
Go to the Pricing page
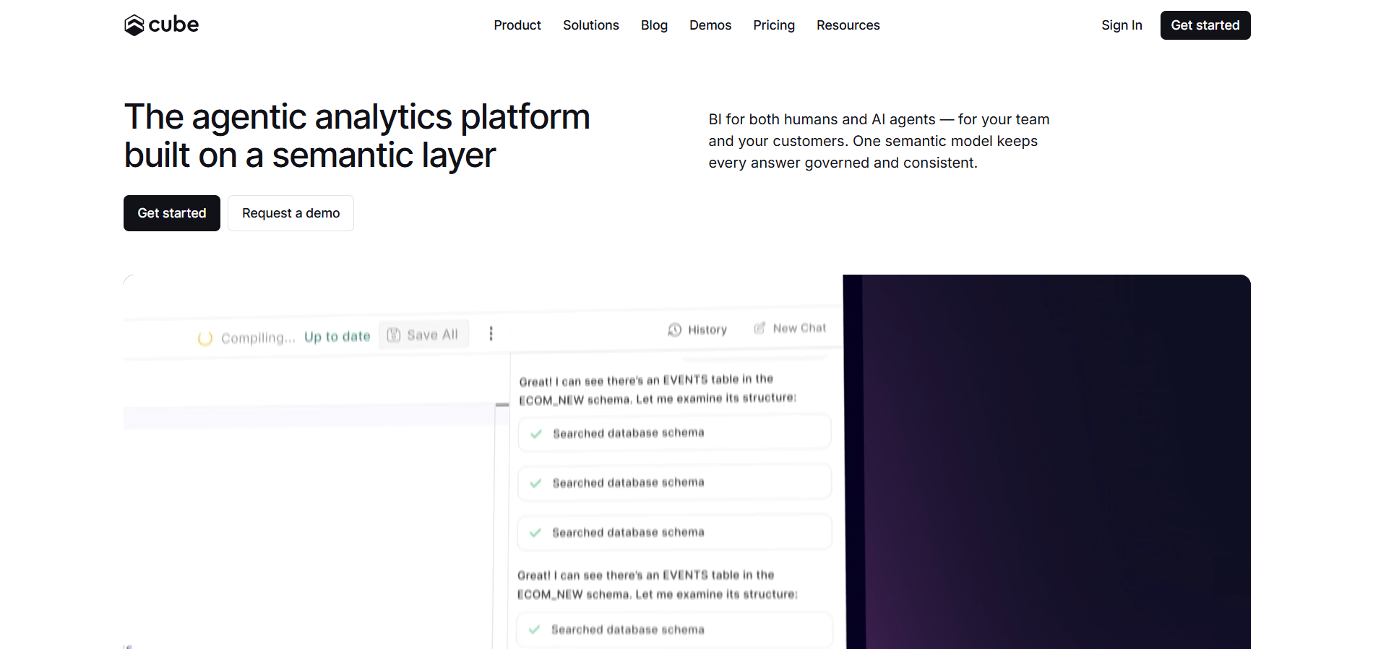[x=774, y=25]
